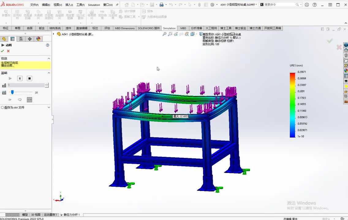348x220 pixels.
Task: Open the DimXpertManager crosshair tab
Action: click(x=30, y=39)
